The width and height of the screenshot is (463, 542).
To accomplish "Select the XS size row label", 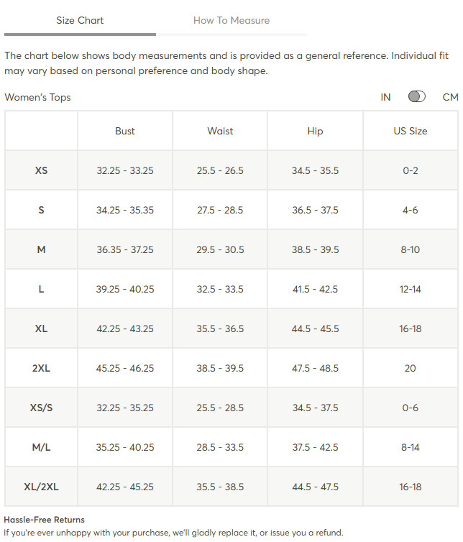I will [x=41, y=170].
